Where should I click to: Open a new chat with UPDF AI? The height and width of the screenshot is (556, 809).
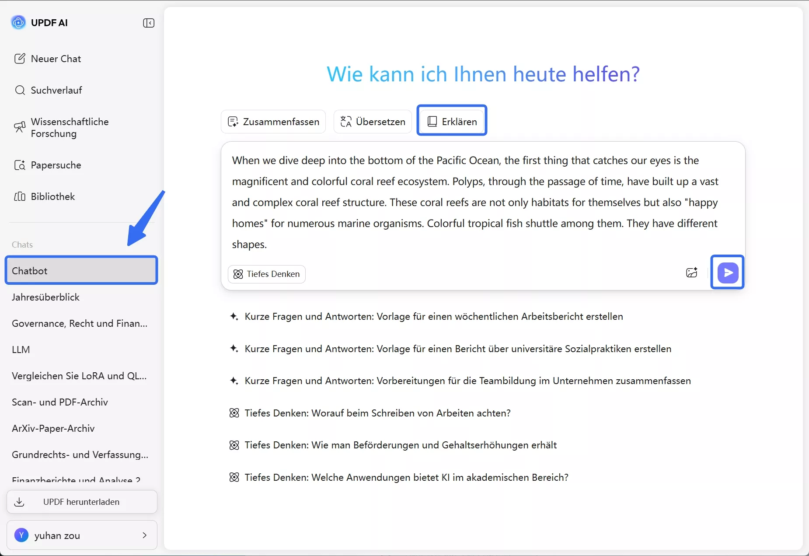pos(55,58)
